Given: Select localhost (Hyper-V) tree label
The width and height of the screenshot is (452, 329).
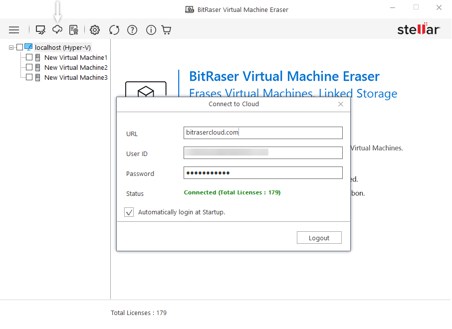Looking at the screenshot, I should (63, 47).
